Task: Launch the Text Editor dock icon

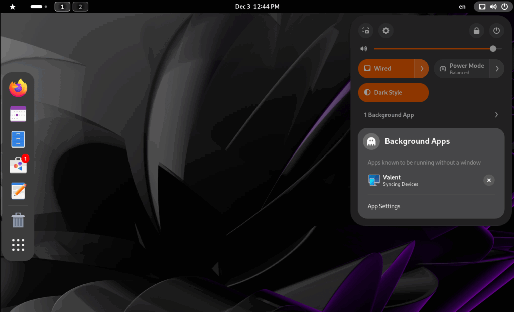Action: click(x=18, y=191)
